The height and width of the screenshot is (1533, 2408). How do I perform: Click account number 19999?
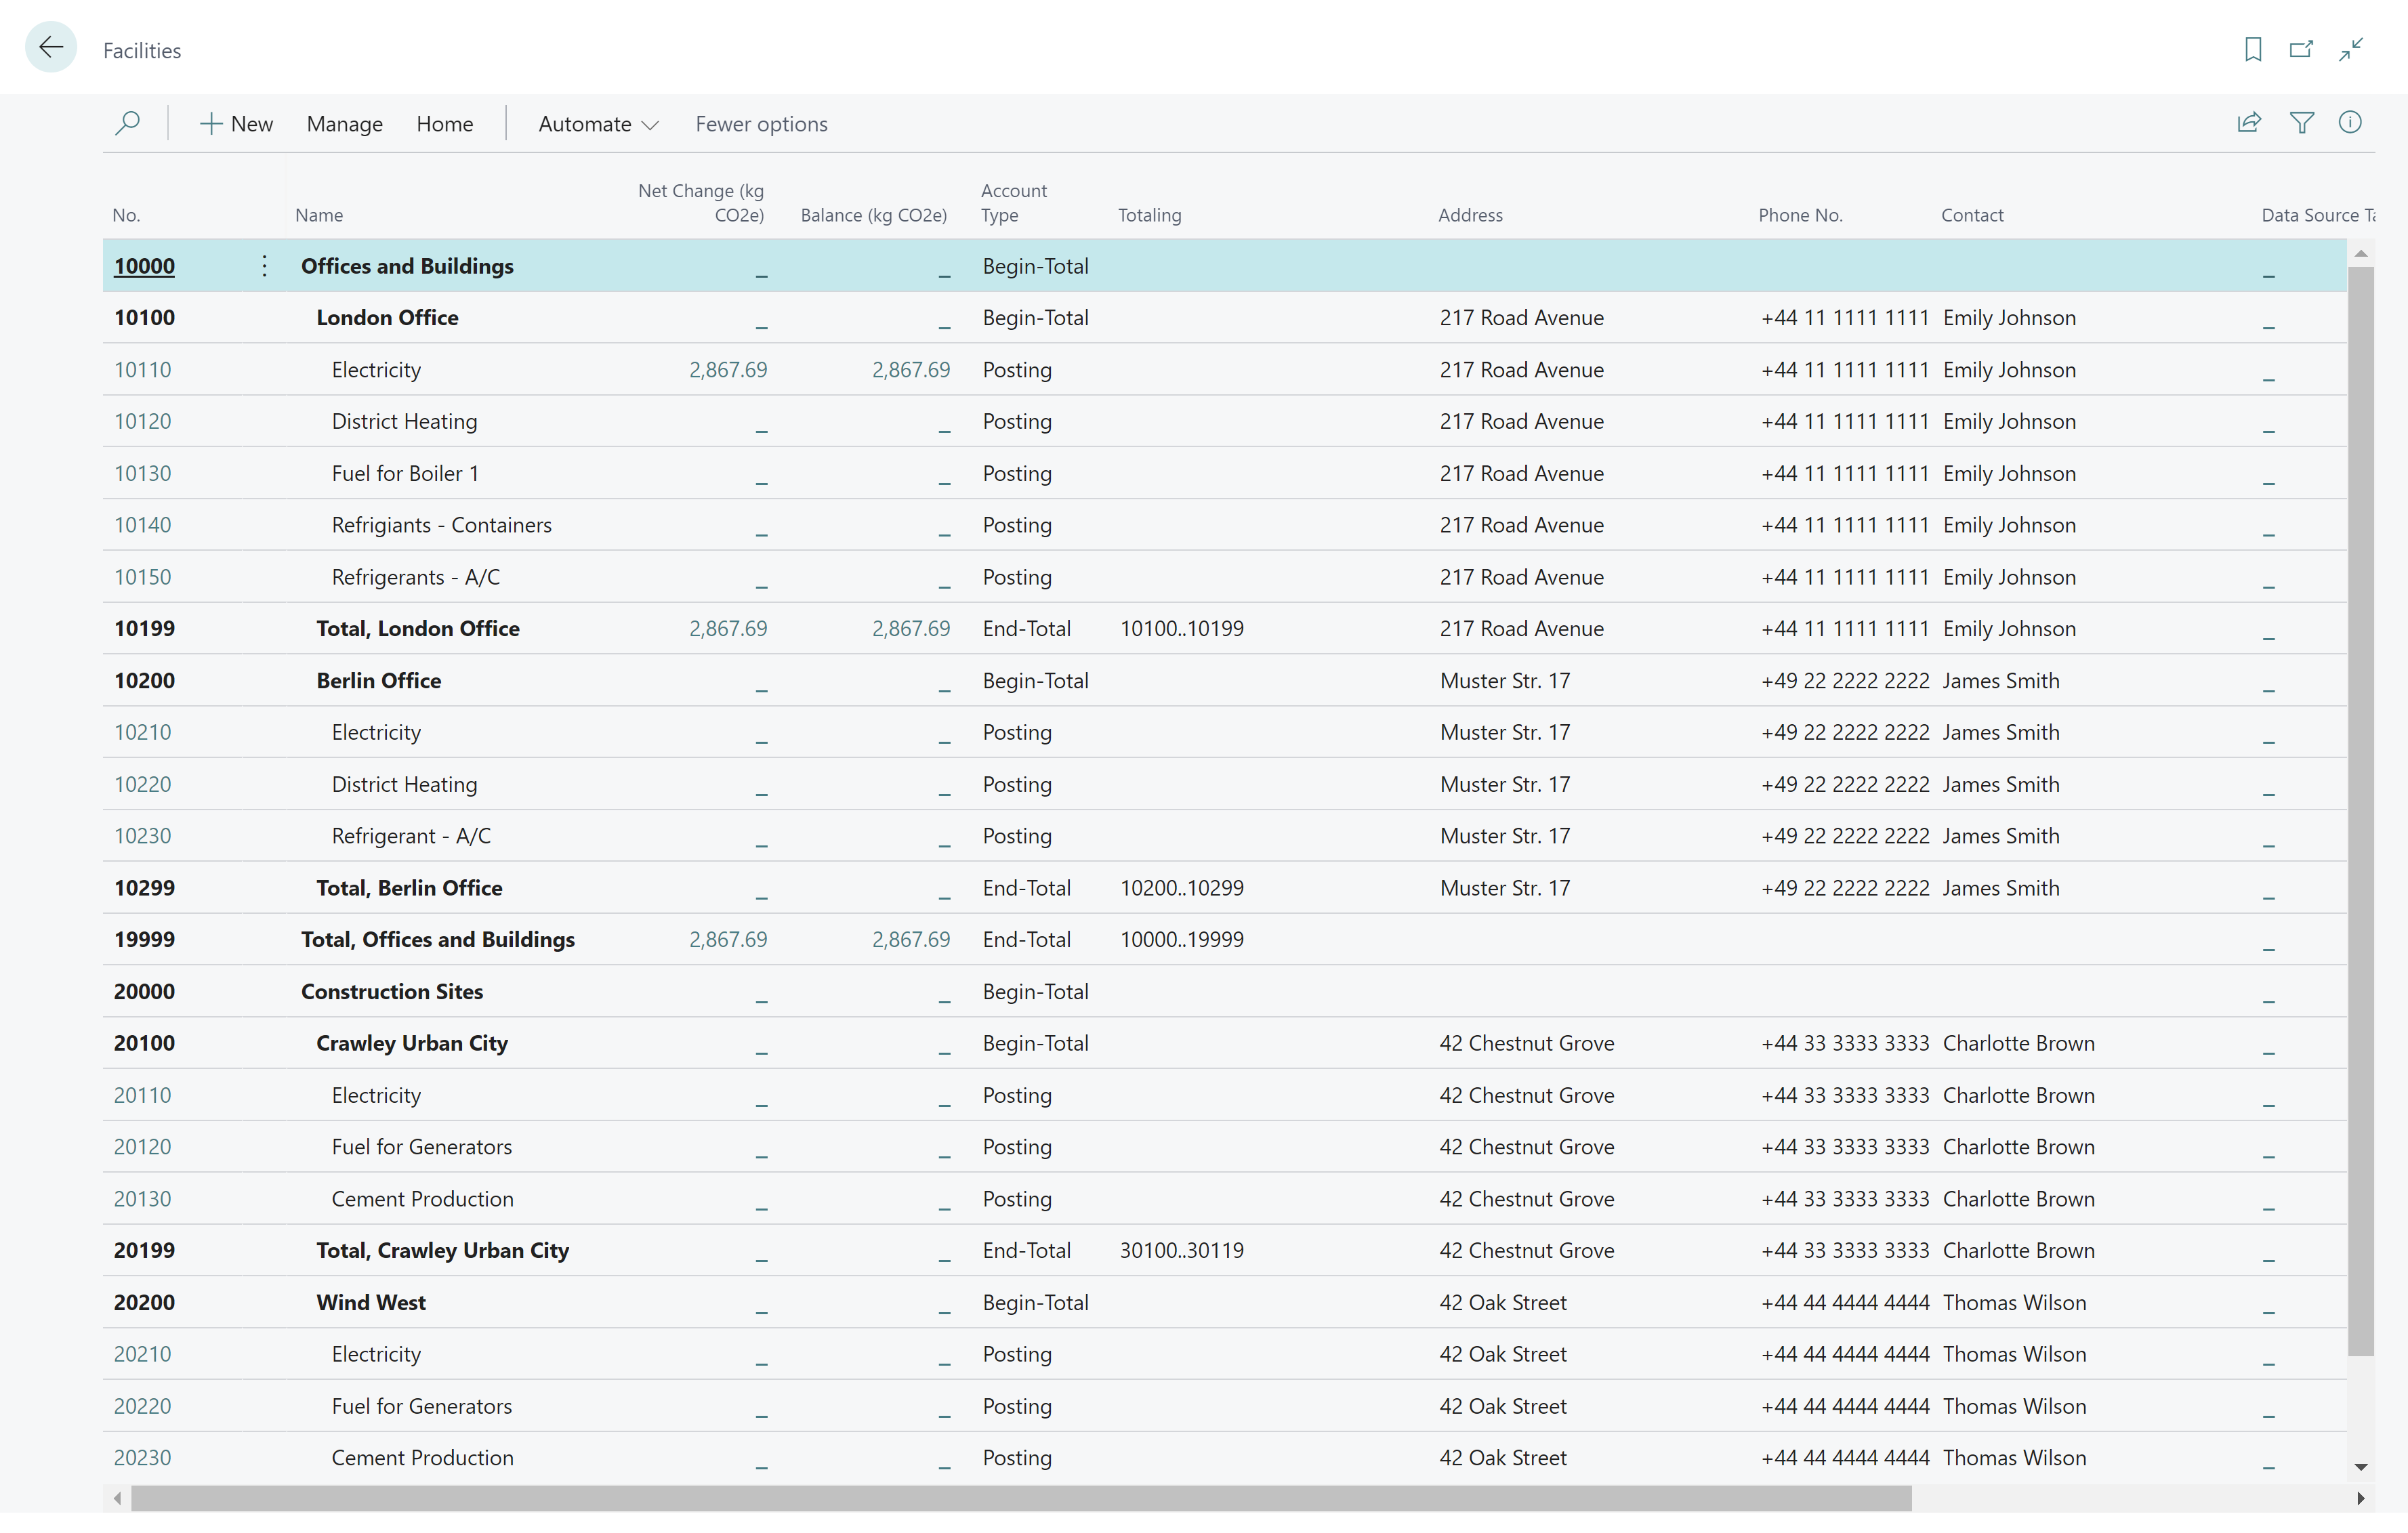click(144, 940)
